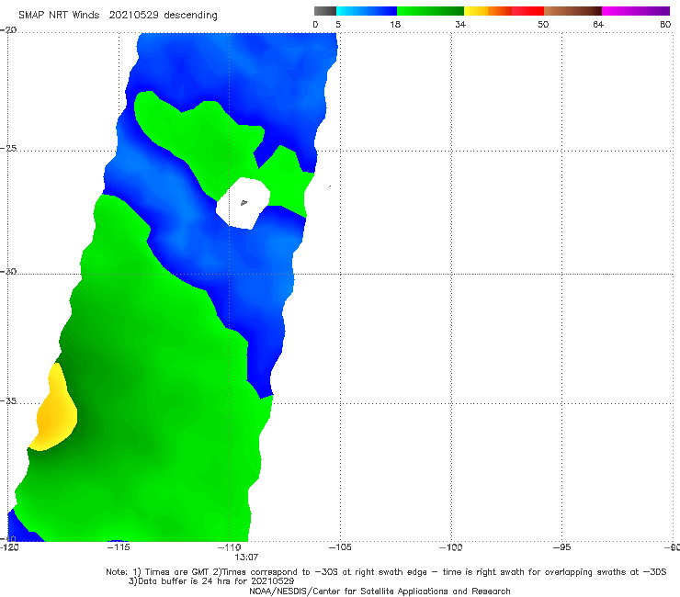Click the latitude axis label '-30'

pyautogui.click(x=8, y=271)
